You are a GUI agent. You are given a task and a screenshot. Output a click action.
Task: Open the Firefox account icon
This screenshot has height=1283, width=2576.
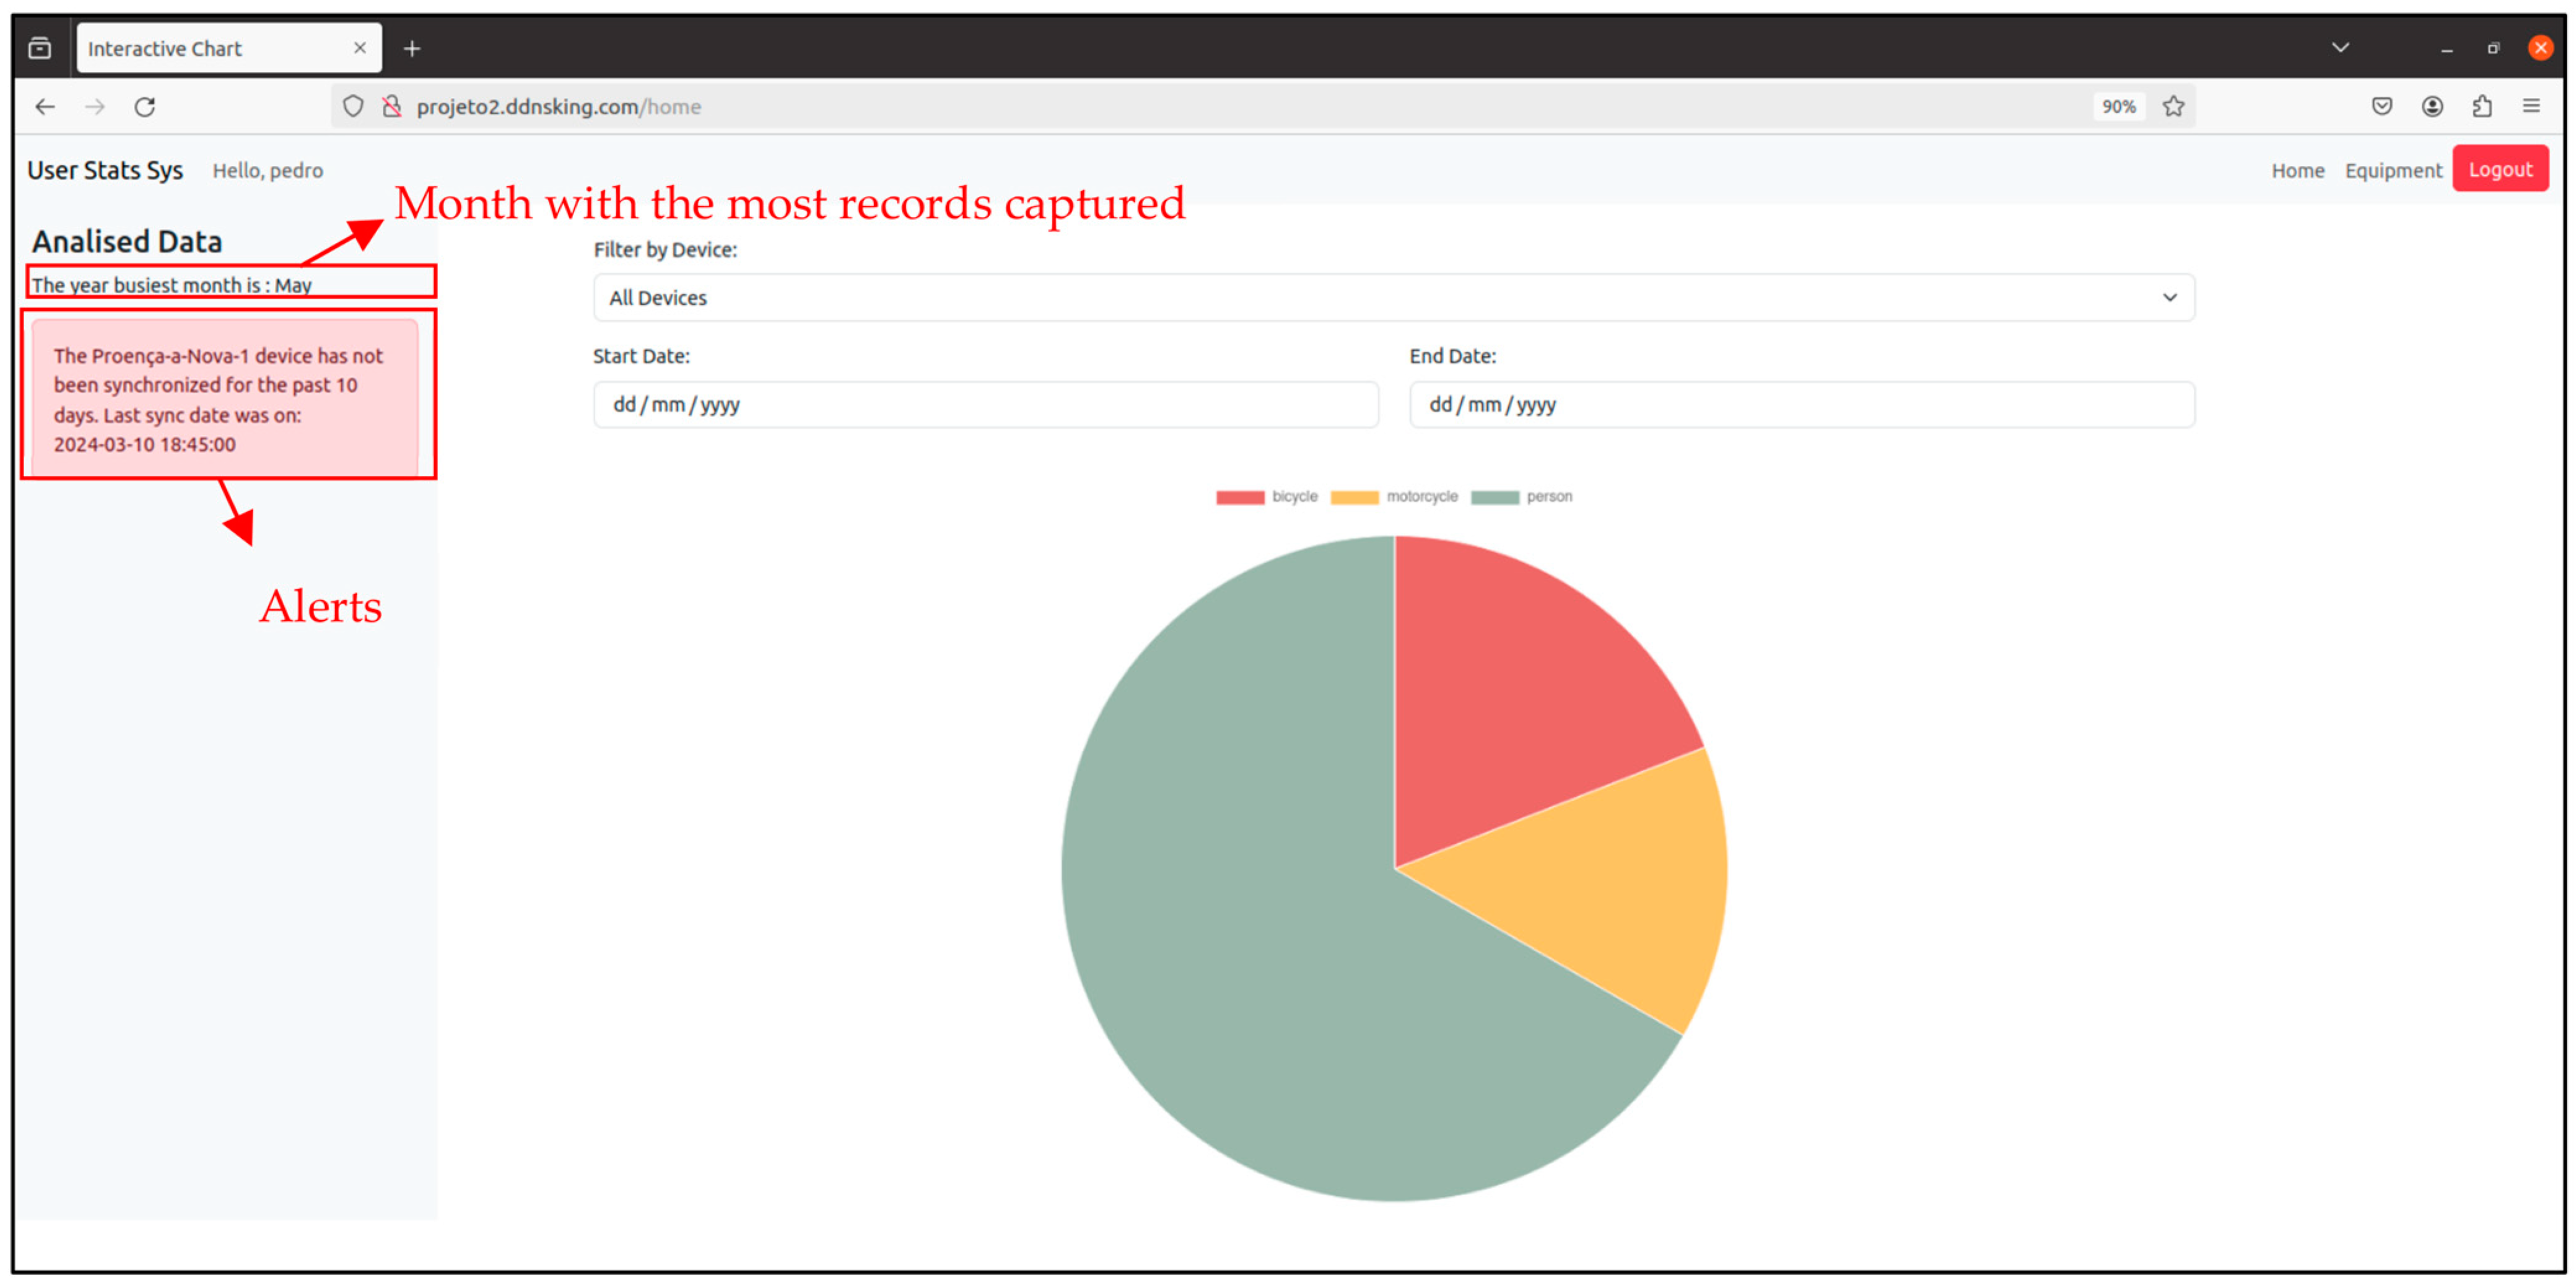coord(2432,106)
